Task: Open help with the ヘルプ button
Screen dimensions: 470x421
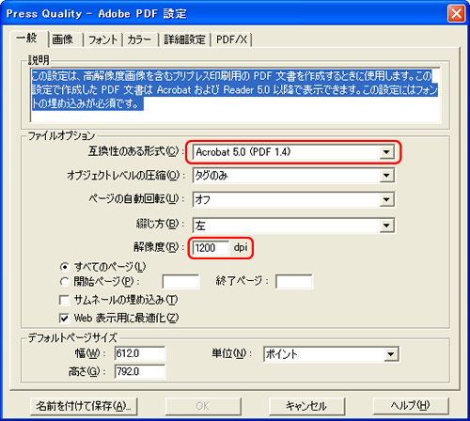Action: point(411,406)
